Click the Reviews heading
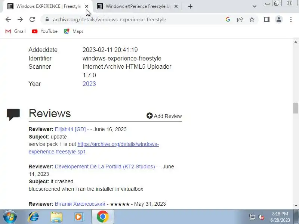 coord(50,113)
